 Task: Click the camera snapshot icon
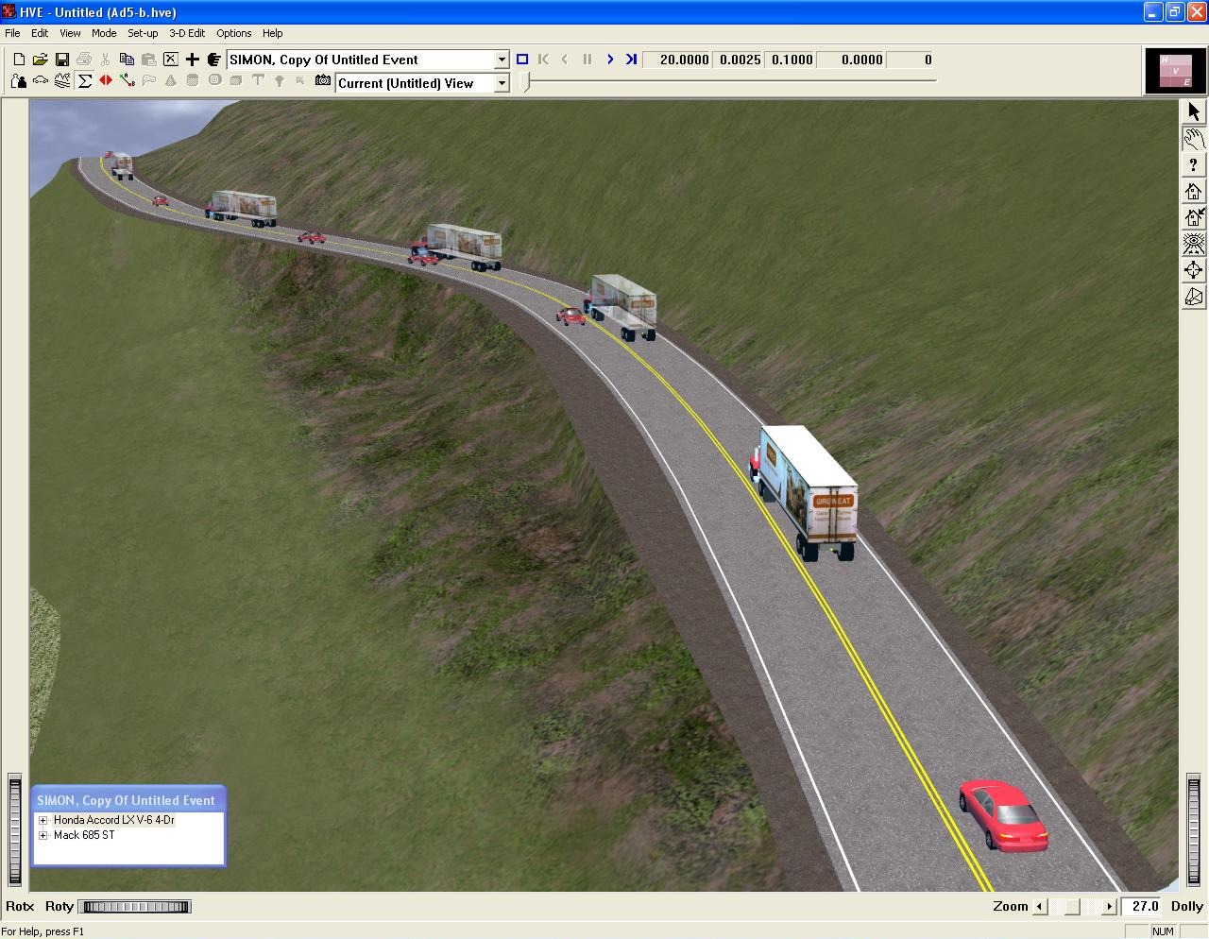click(323, 82)
